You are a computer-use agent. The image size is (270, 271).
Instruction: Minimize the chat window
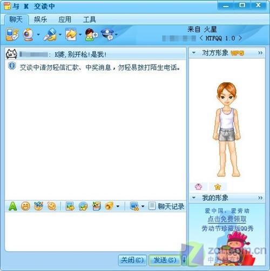pos(226,6)
